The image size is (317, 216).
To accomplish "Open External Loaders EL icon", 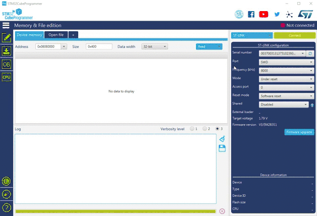I will pos(7,181).
